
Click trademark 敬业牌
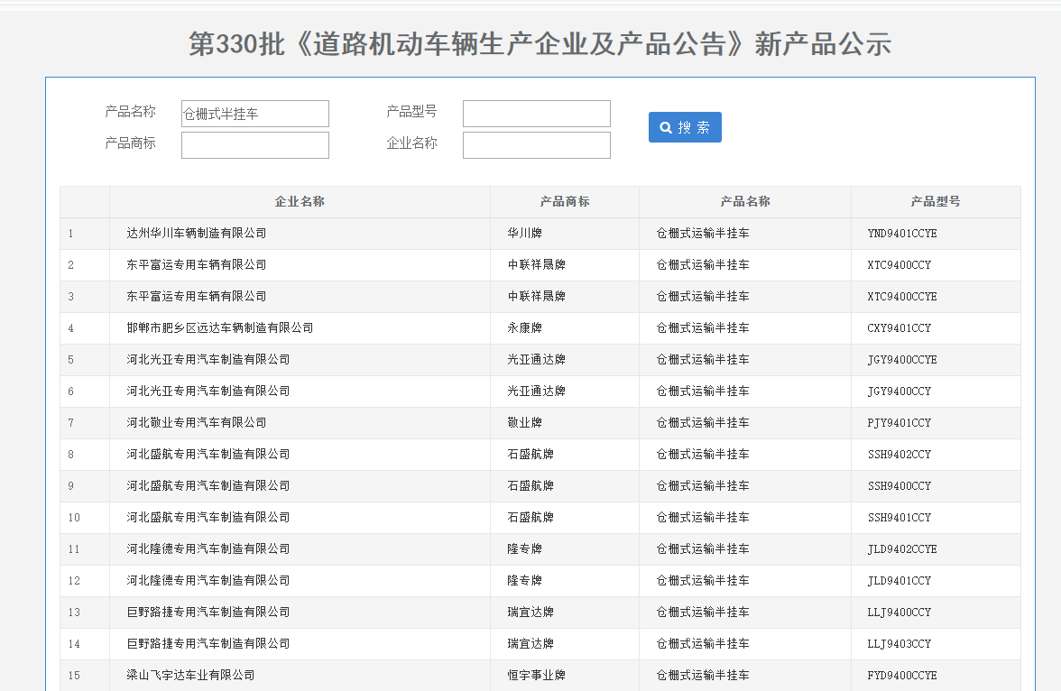click(x=524, y=423)
